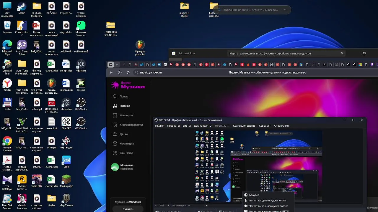Launch Adobe Acrobat shortcut
The width and height of the screenshot is (378, 212).
click(x=7, y=163)
